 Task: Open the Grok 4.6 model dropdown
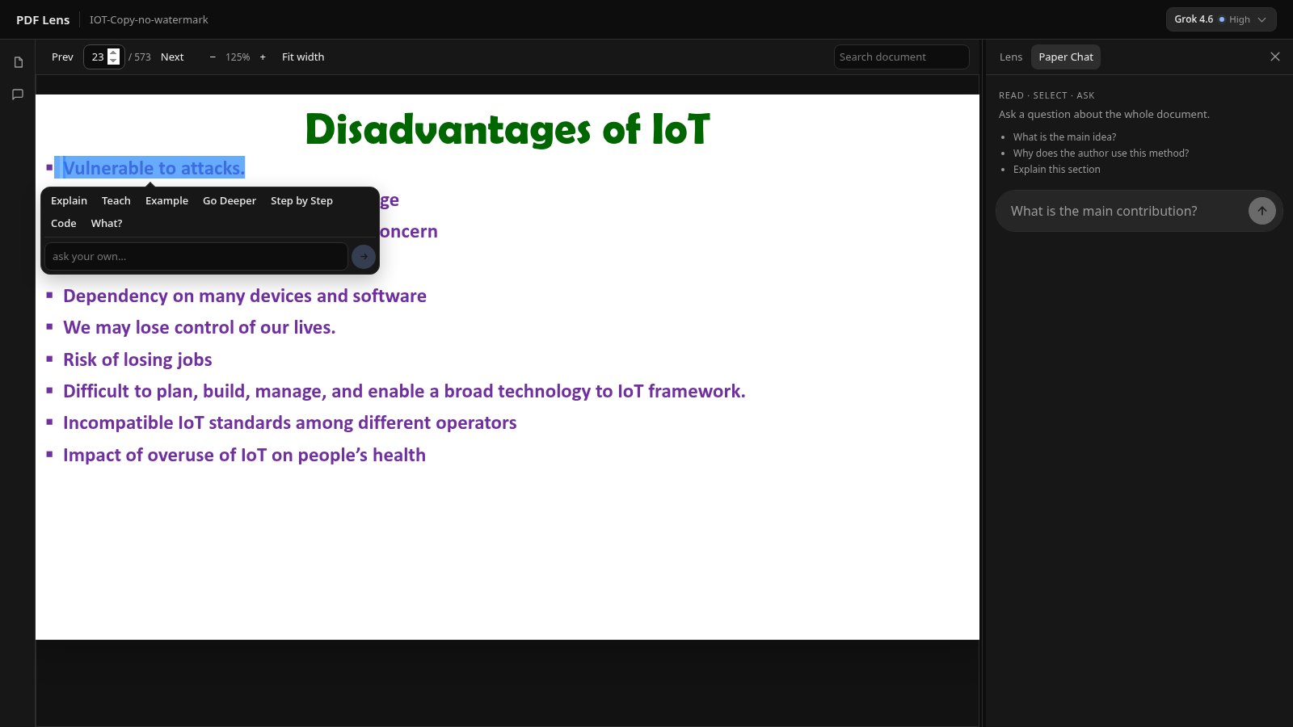[1221, 19]
